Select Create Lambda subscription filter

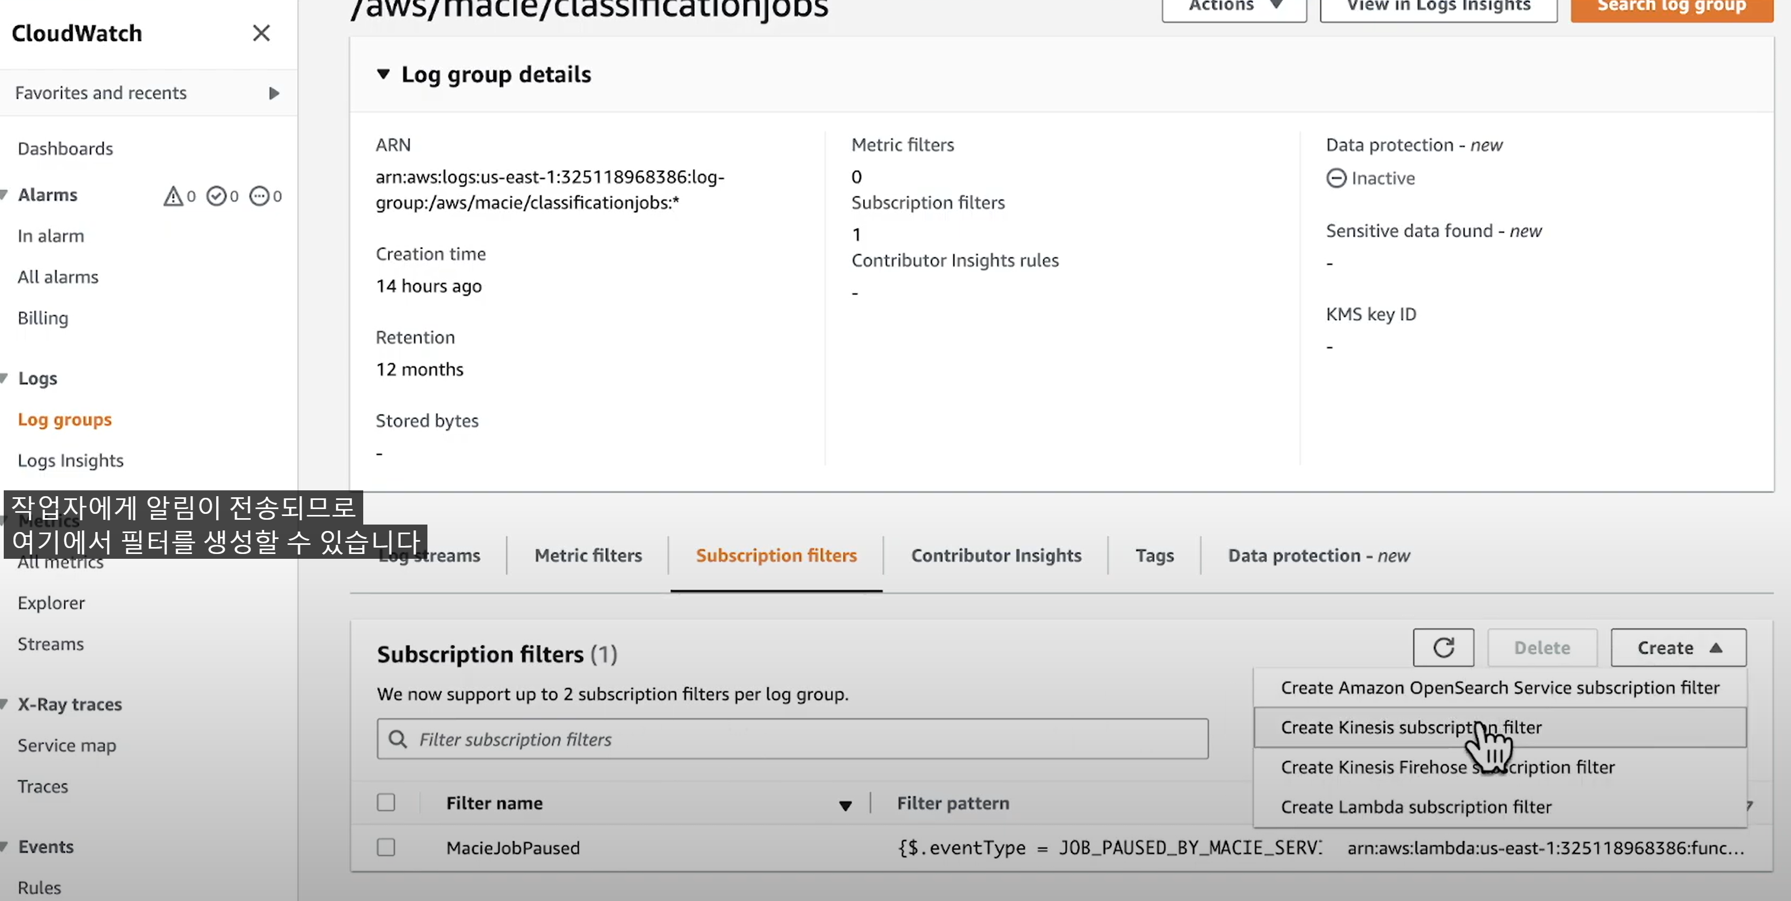(1415, 806)
